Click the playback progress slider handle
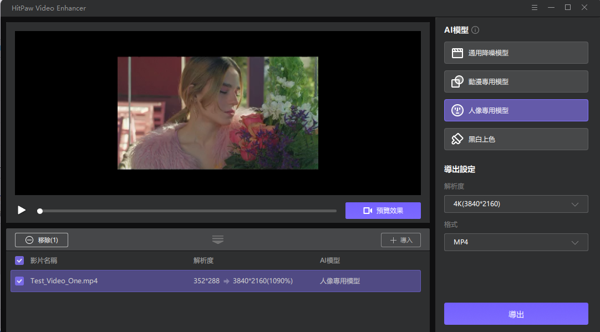This screenshot has height=332, width=600. point(40,211)
